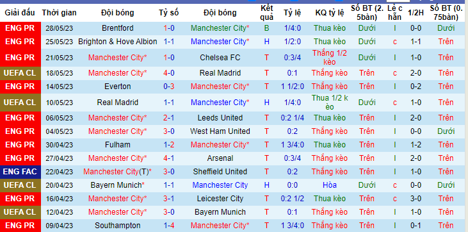468x232 pixels.
Task: Click the 'KQ tỷ lệ' column header
Action: (x=330, y=13)
